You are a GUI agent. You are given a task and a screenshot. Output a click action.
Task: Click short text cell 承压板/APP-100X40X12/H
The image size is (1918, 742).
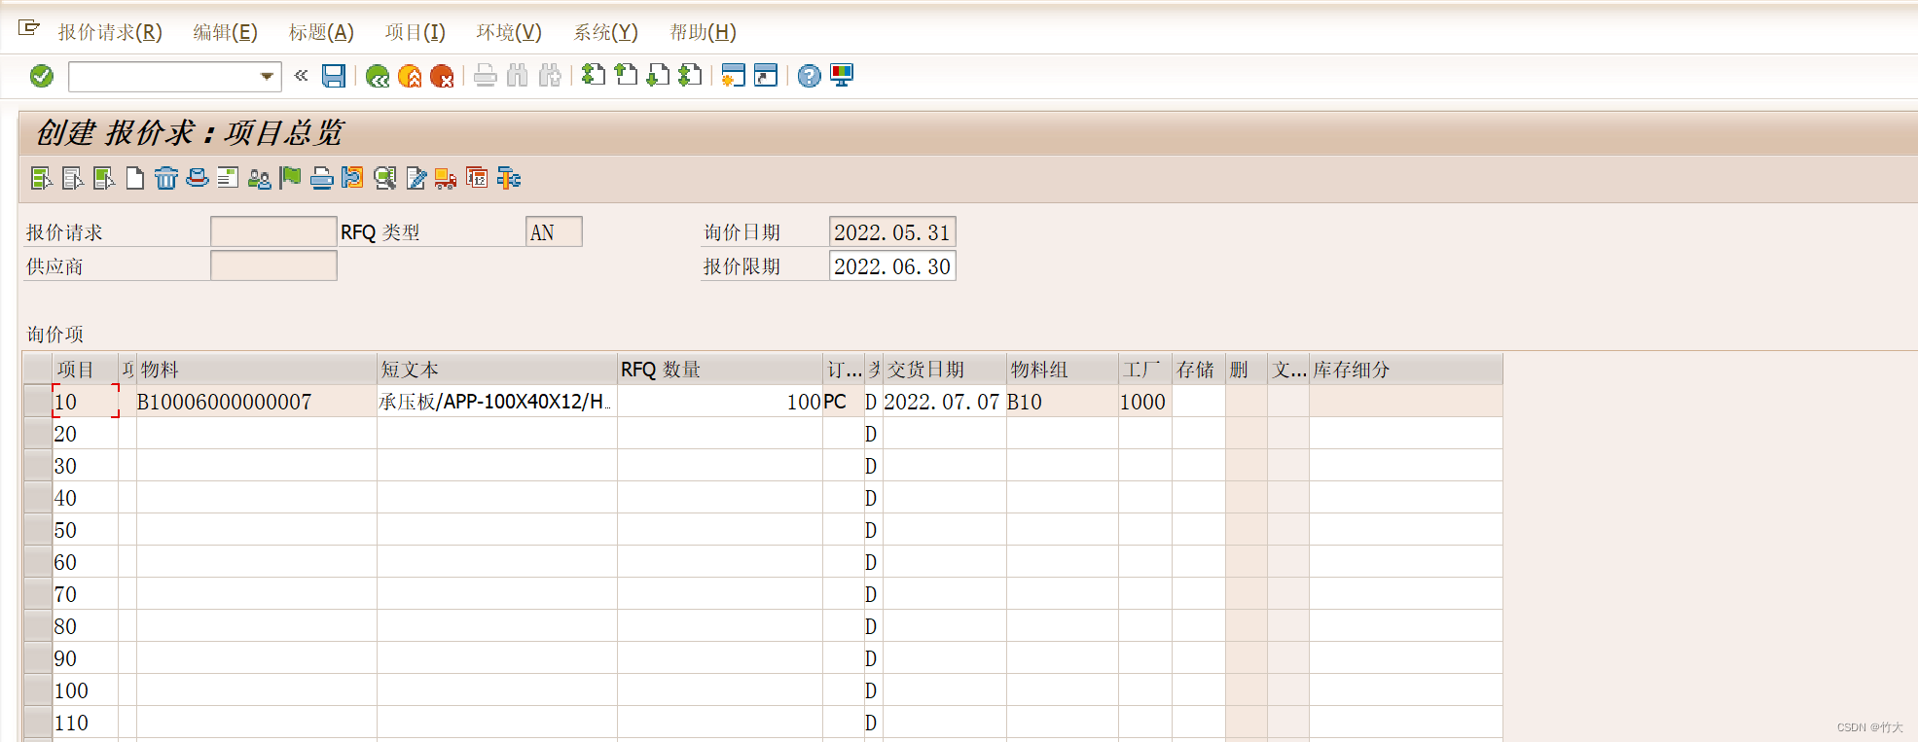tap(497, 401)
